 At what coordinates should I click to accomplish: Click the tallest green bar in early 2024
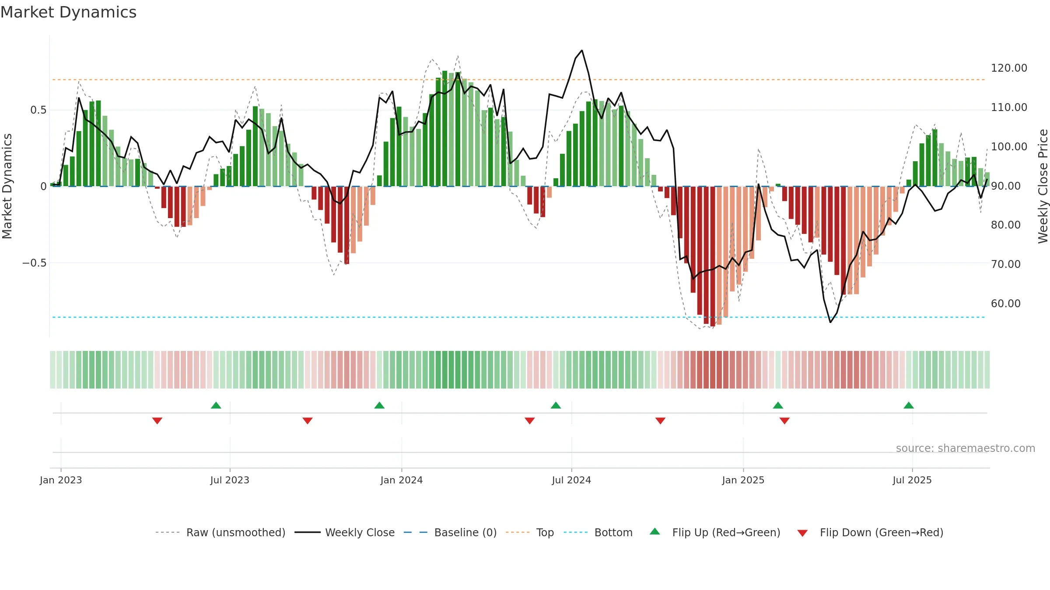coord(444,128)
